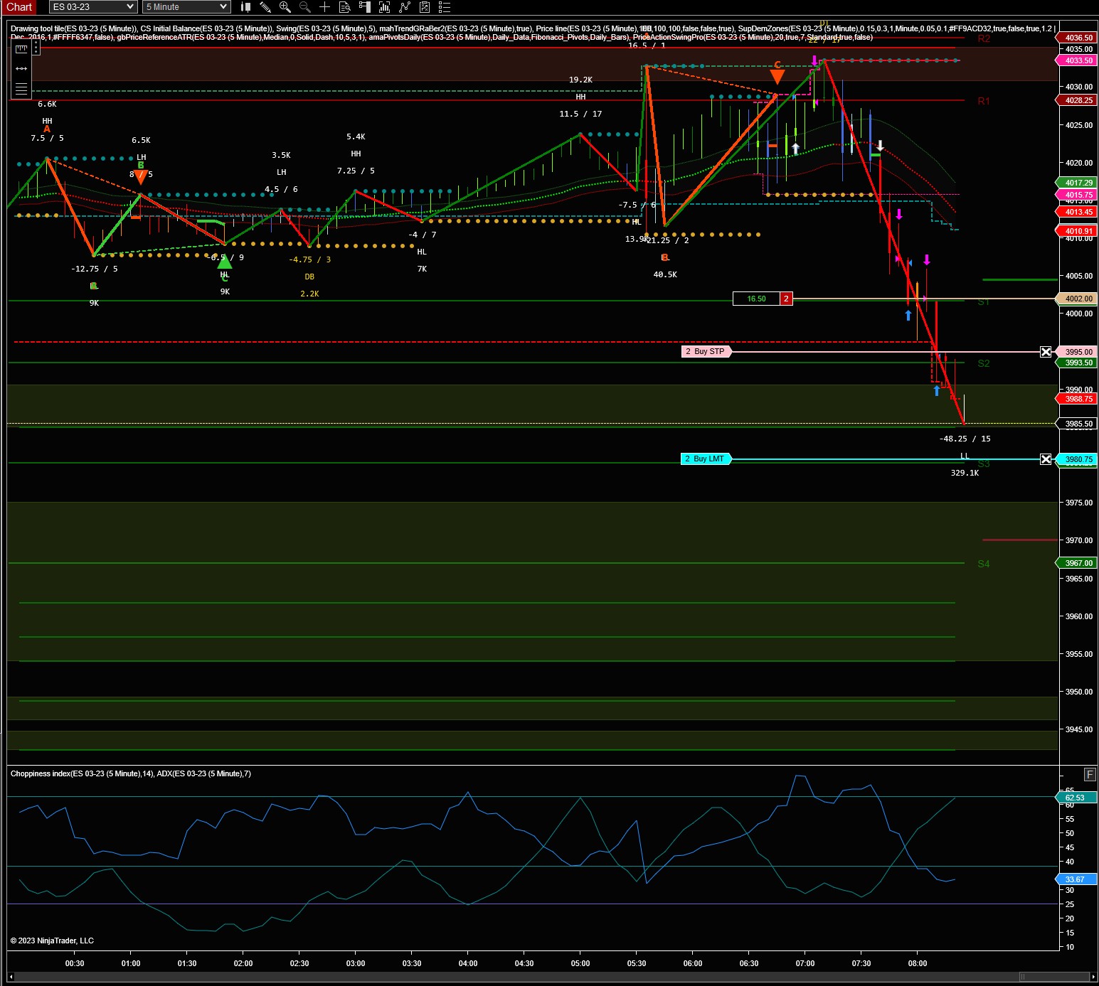Screen dimensions: 1099x986
Task: Open the Strategies line-graph icon
Action: point(405,7)
